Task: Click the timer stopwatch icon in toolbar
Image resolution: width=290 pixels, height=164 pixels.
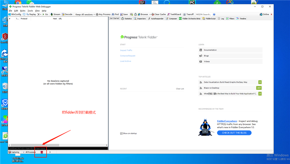Action: [x=135, y=14]
